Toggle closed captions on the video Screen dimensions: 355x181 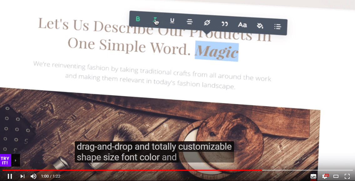pyautogui.click(x=313, y=176)
